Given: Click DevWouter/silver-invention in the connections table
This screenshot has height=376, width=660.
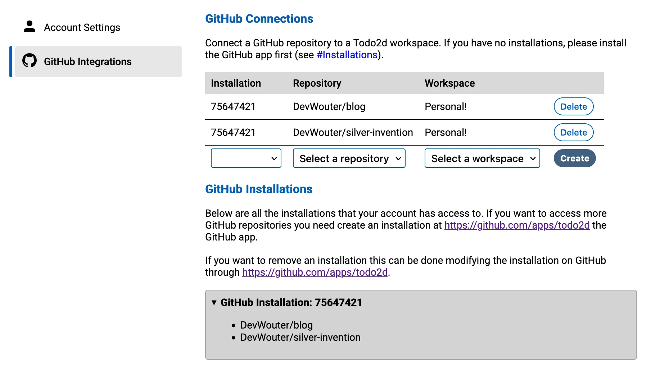Looking at the screenshot, I should 353,132.
